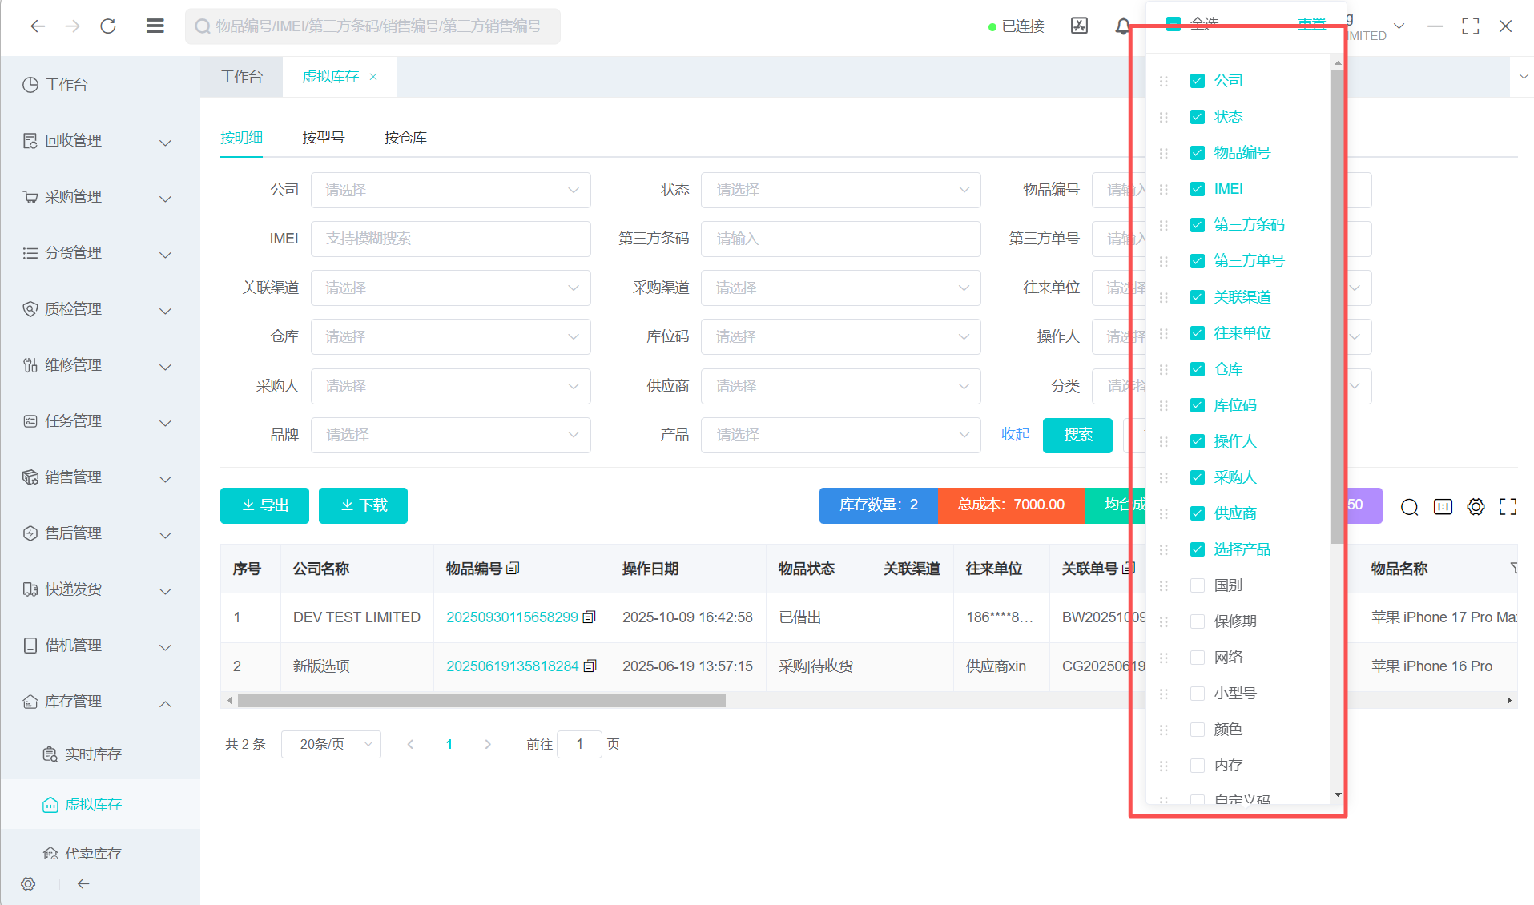Check the 颜色 column checkbox
Screen dimensions: 1534x905
coord(1198,730)
